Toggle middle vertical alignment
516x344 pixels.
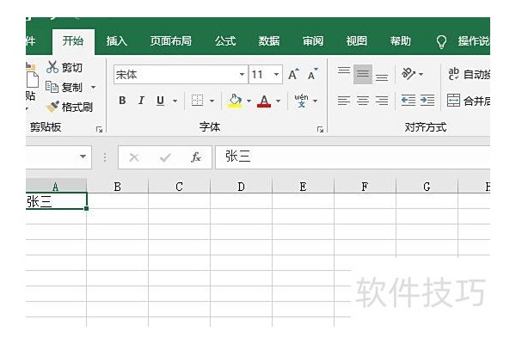[363, 74]
